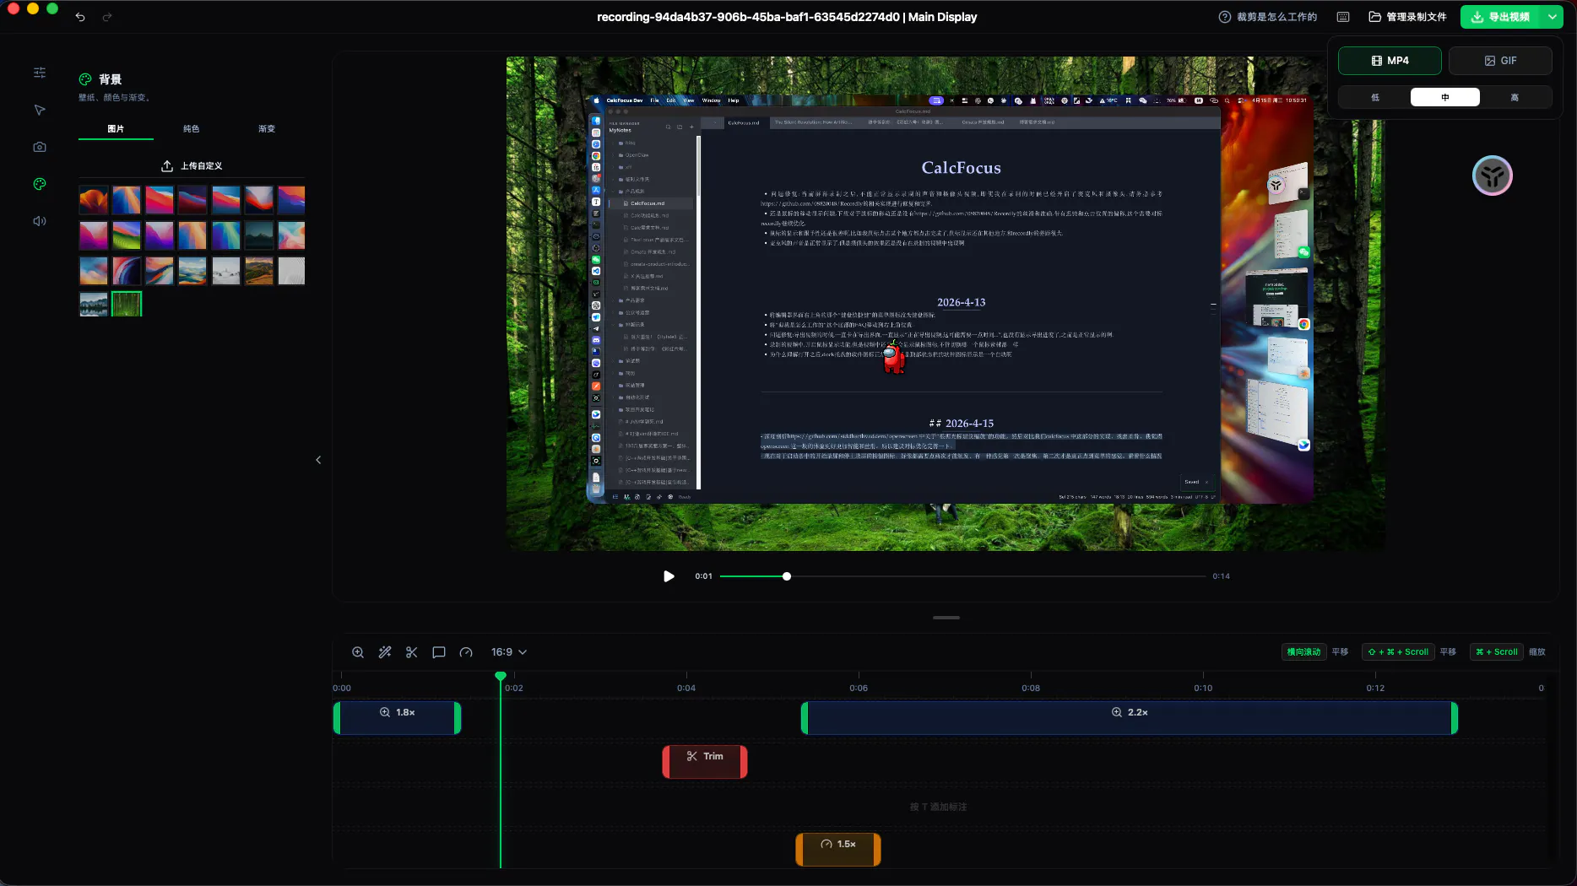Open the background palette panel

[40, 184]
